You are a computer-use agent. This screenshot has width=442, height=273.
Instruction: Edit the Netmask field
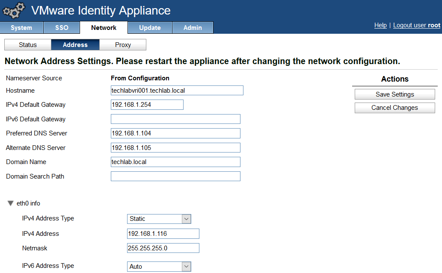(x=163, y=248)
